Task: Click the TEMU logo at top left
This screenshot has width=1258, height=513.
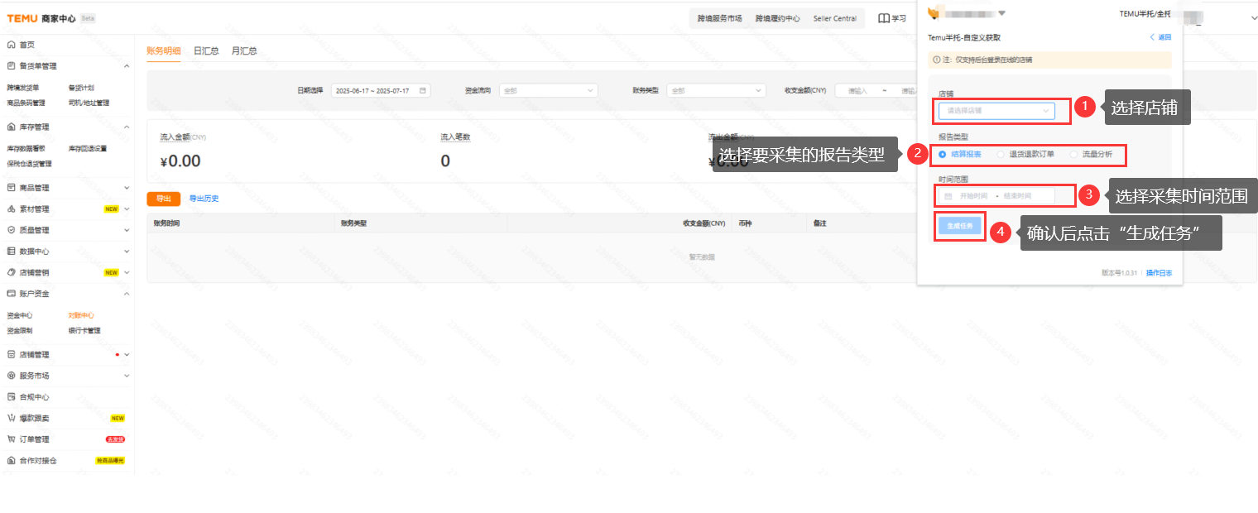Action: (21, 18)
